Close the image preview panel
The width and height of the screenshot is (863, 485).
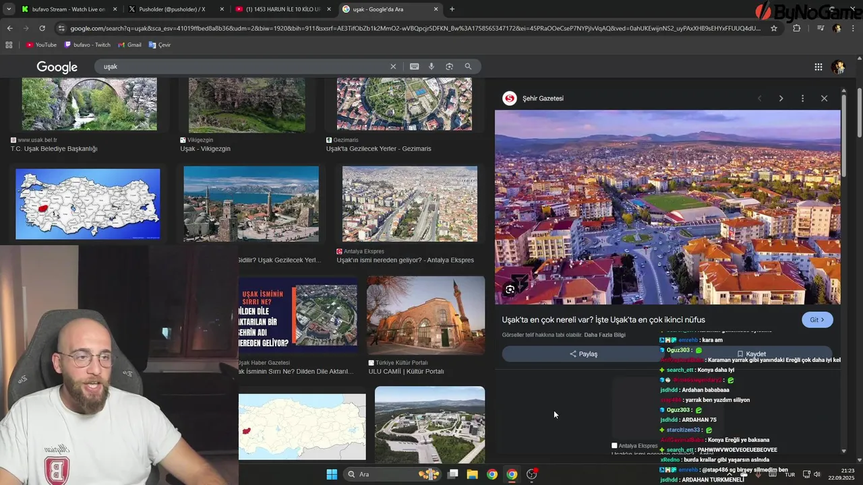(824, 98)
